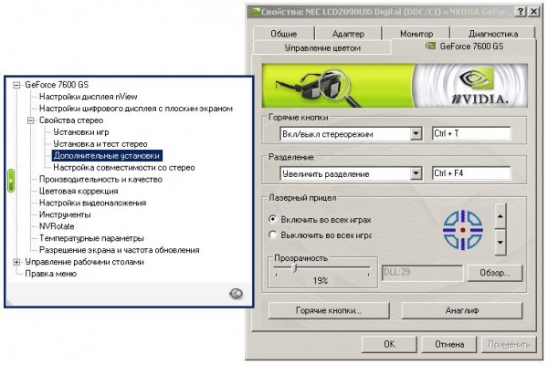Click the 'Анаглиф' button

(x=461, y=310)
